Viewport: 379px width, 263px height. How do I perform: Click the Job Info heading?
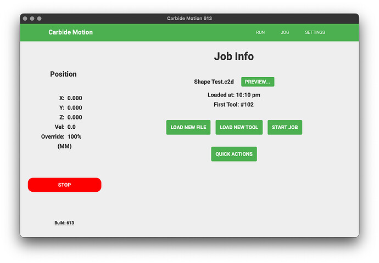[234, 56]
